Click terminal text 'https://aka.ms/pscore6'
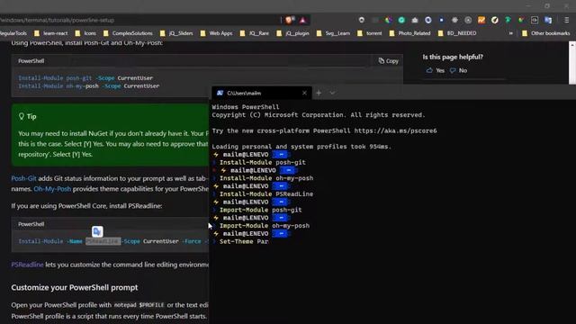 (x=396, y=130)
